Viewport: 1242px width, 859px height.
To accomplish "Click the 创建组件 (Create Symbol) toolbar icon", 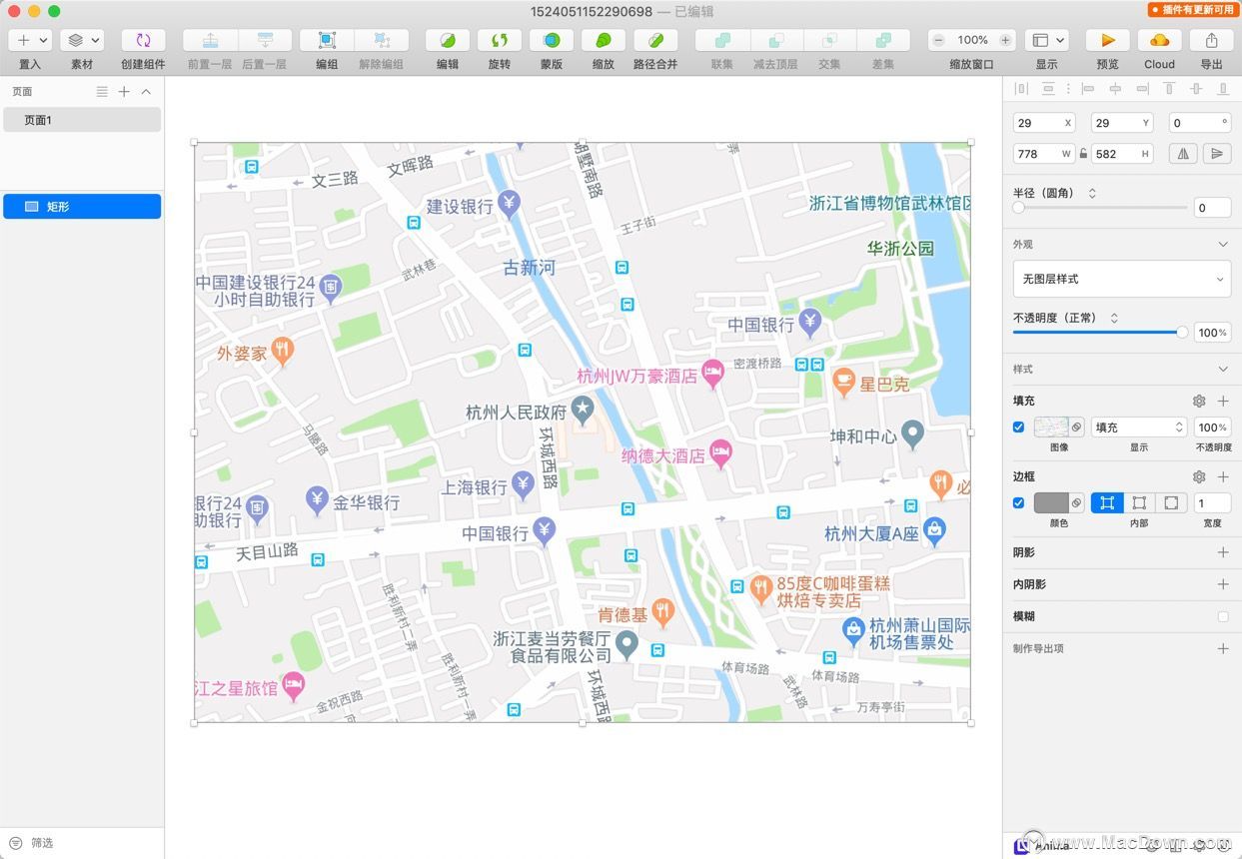I will 143,40.
